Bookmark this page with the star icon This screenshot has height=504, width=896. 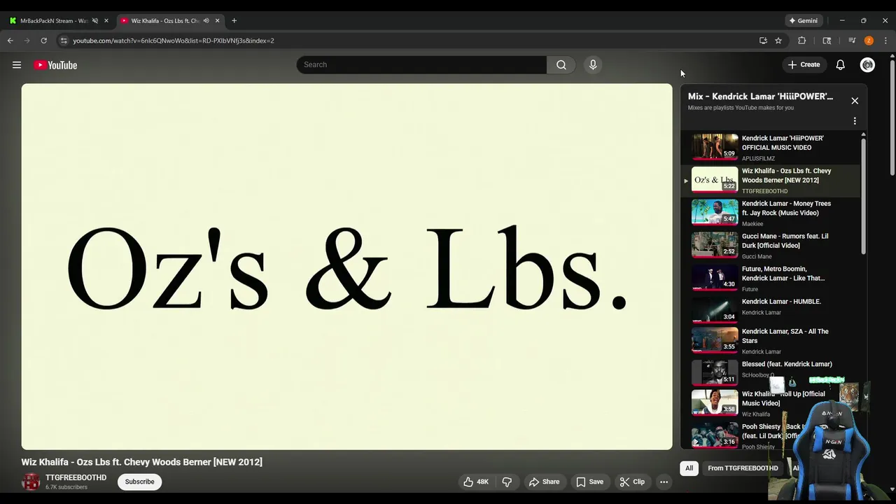pos(778,41)
